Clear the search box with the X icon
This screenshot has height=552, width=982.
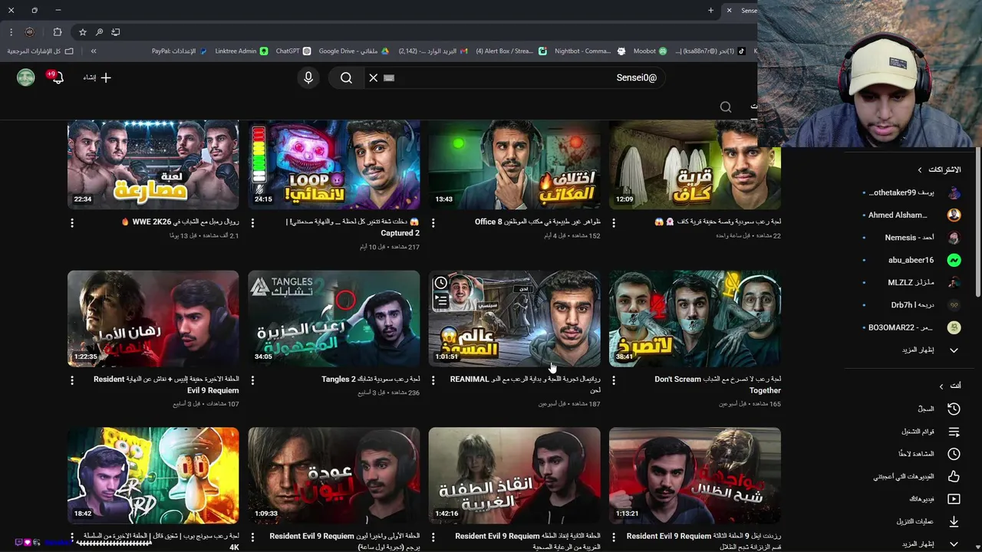[x=374, y=77]
